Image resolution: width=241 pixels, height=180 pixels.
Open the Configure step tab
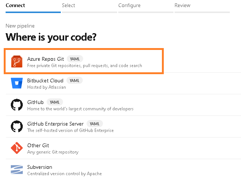tap(129, 6)
